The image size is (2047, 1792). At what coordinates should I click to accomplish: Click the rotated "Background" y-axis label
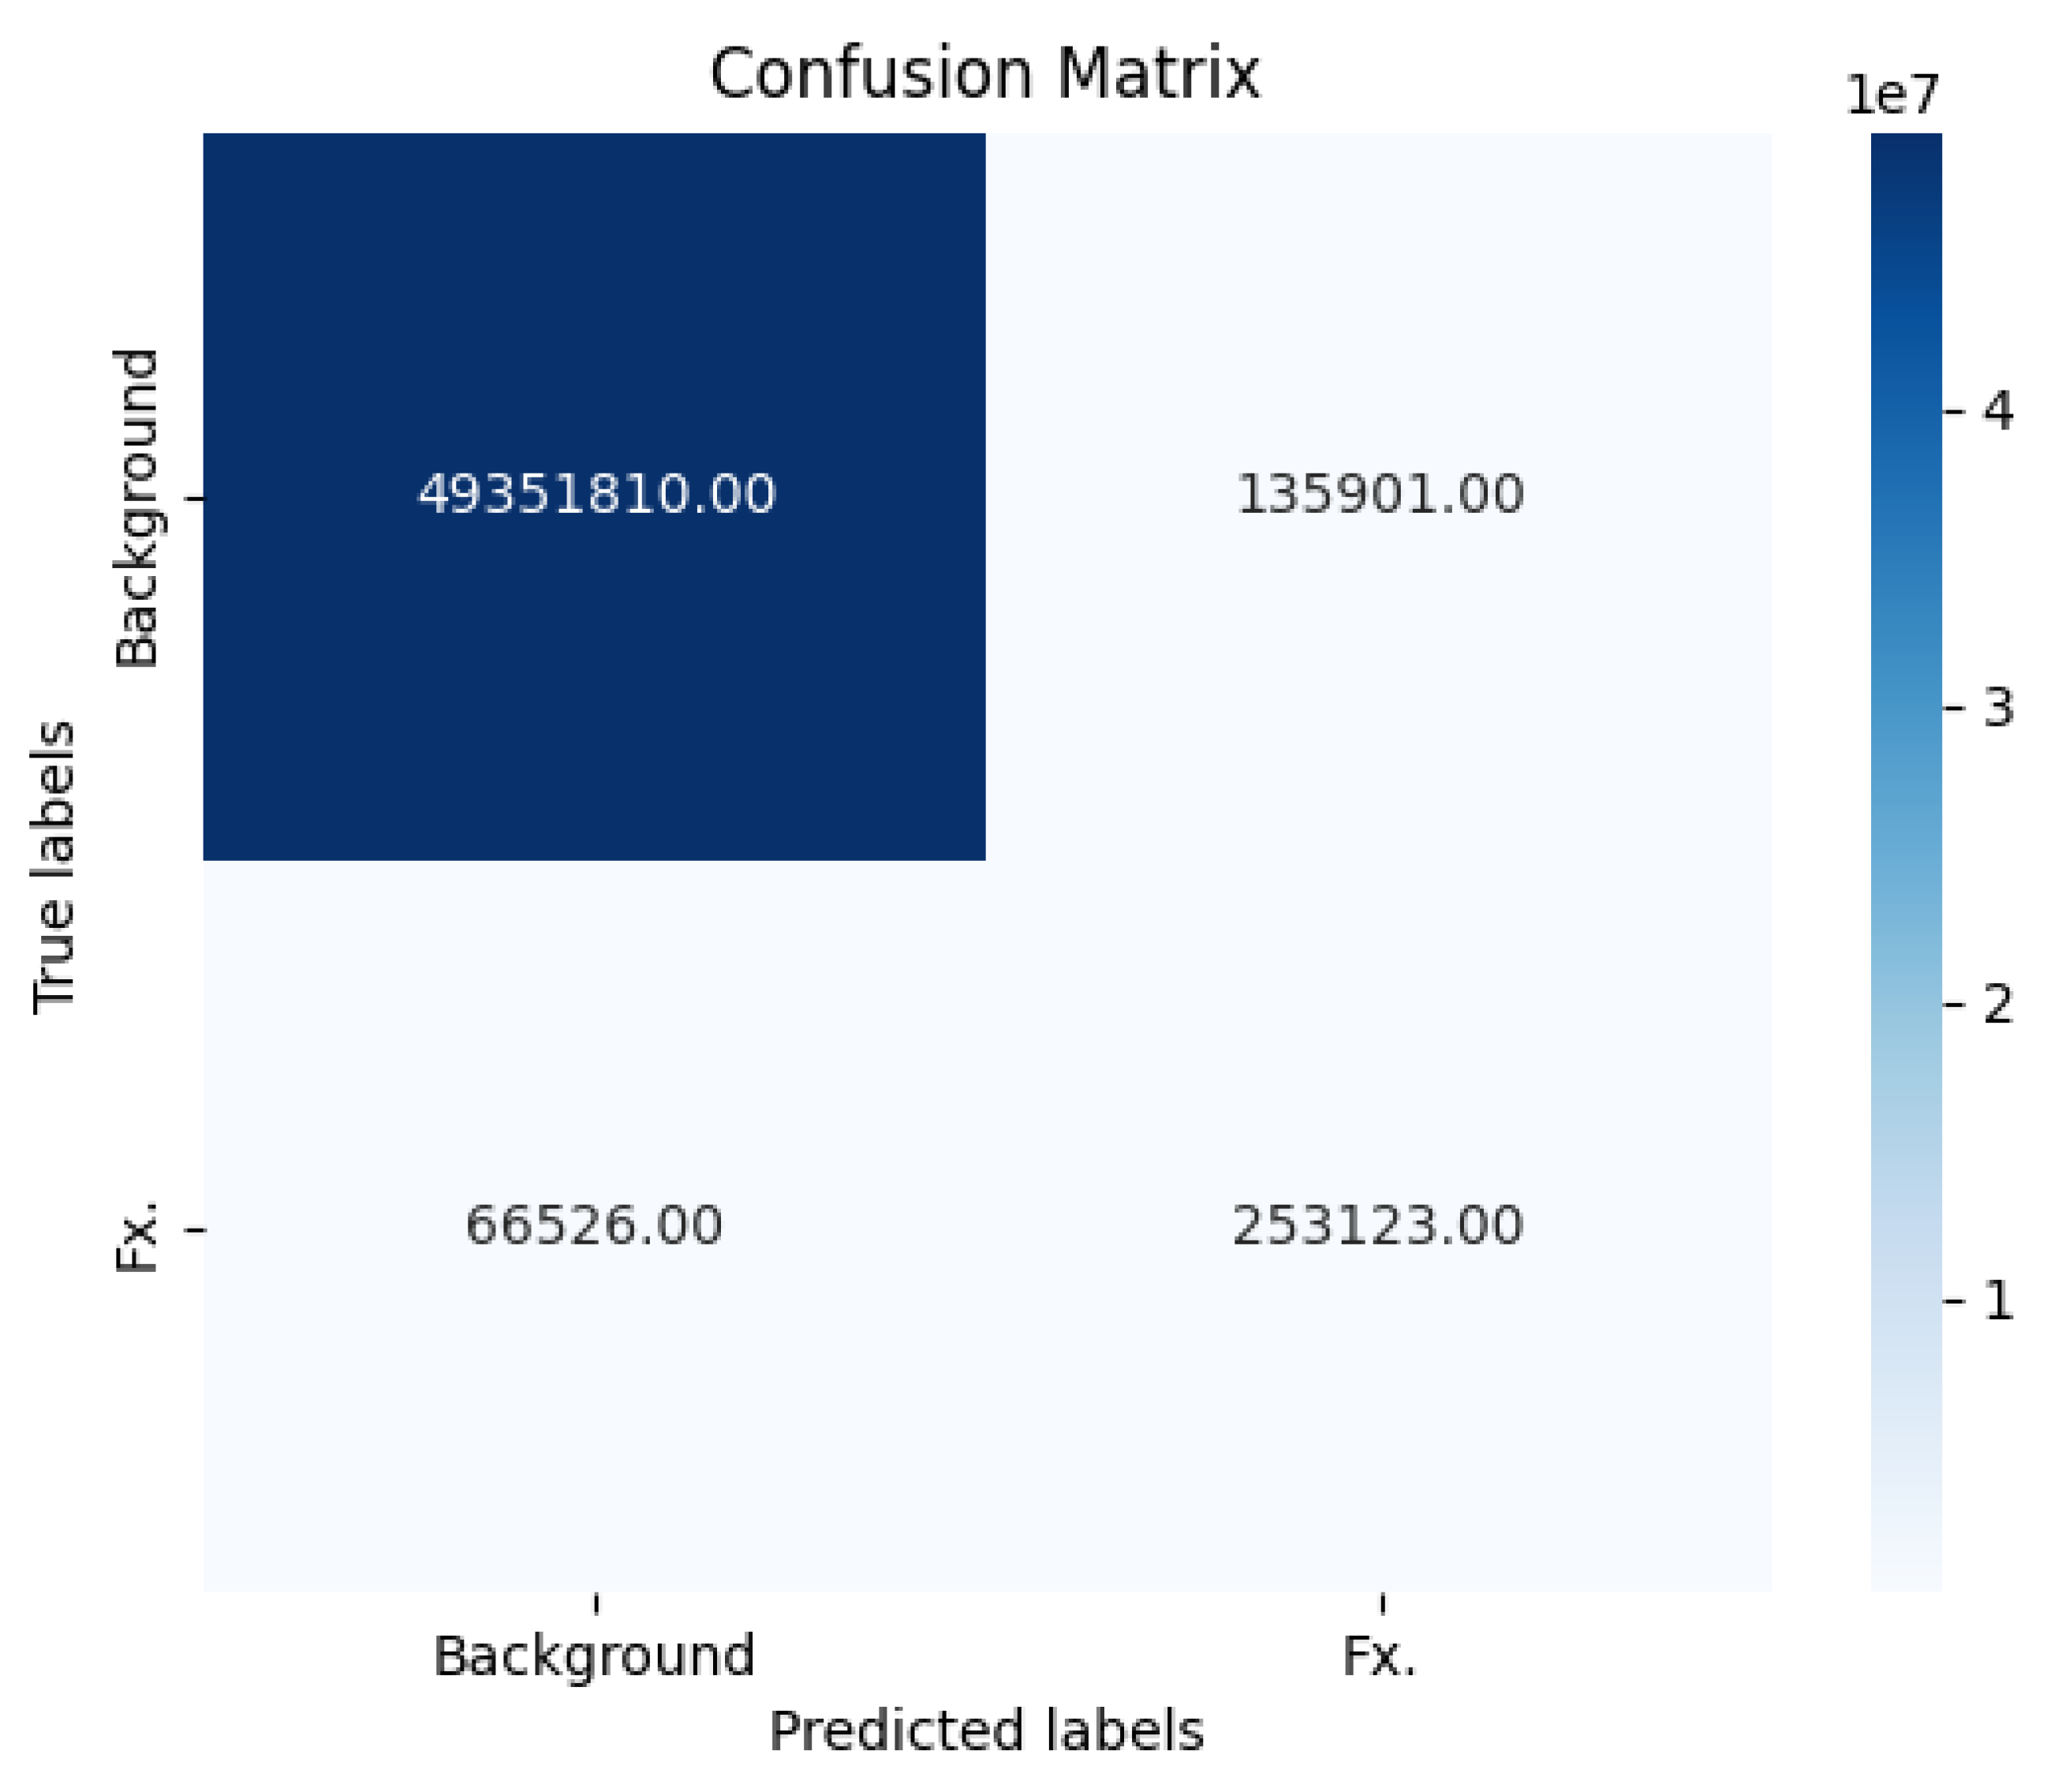tap(137, 507)
